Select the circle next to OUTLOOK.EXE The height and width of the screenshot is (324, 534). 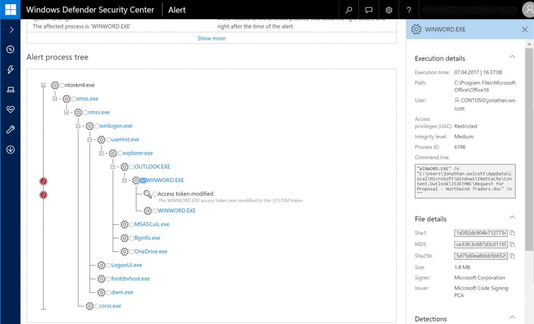(132, 167)
